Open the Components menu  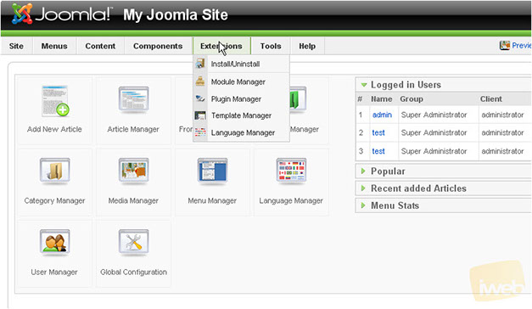pyautogui.click(x=158, y=46)
